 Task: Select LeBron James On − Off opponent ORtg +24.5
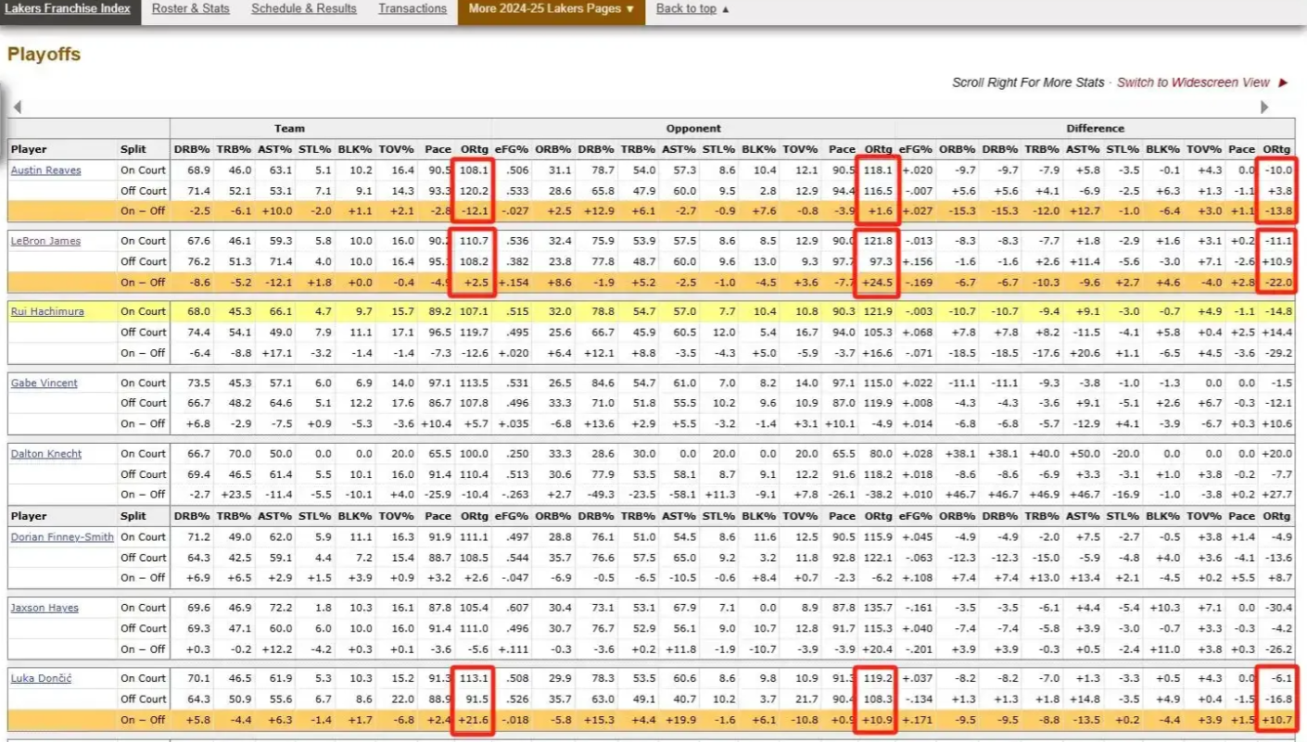877,282
